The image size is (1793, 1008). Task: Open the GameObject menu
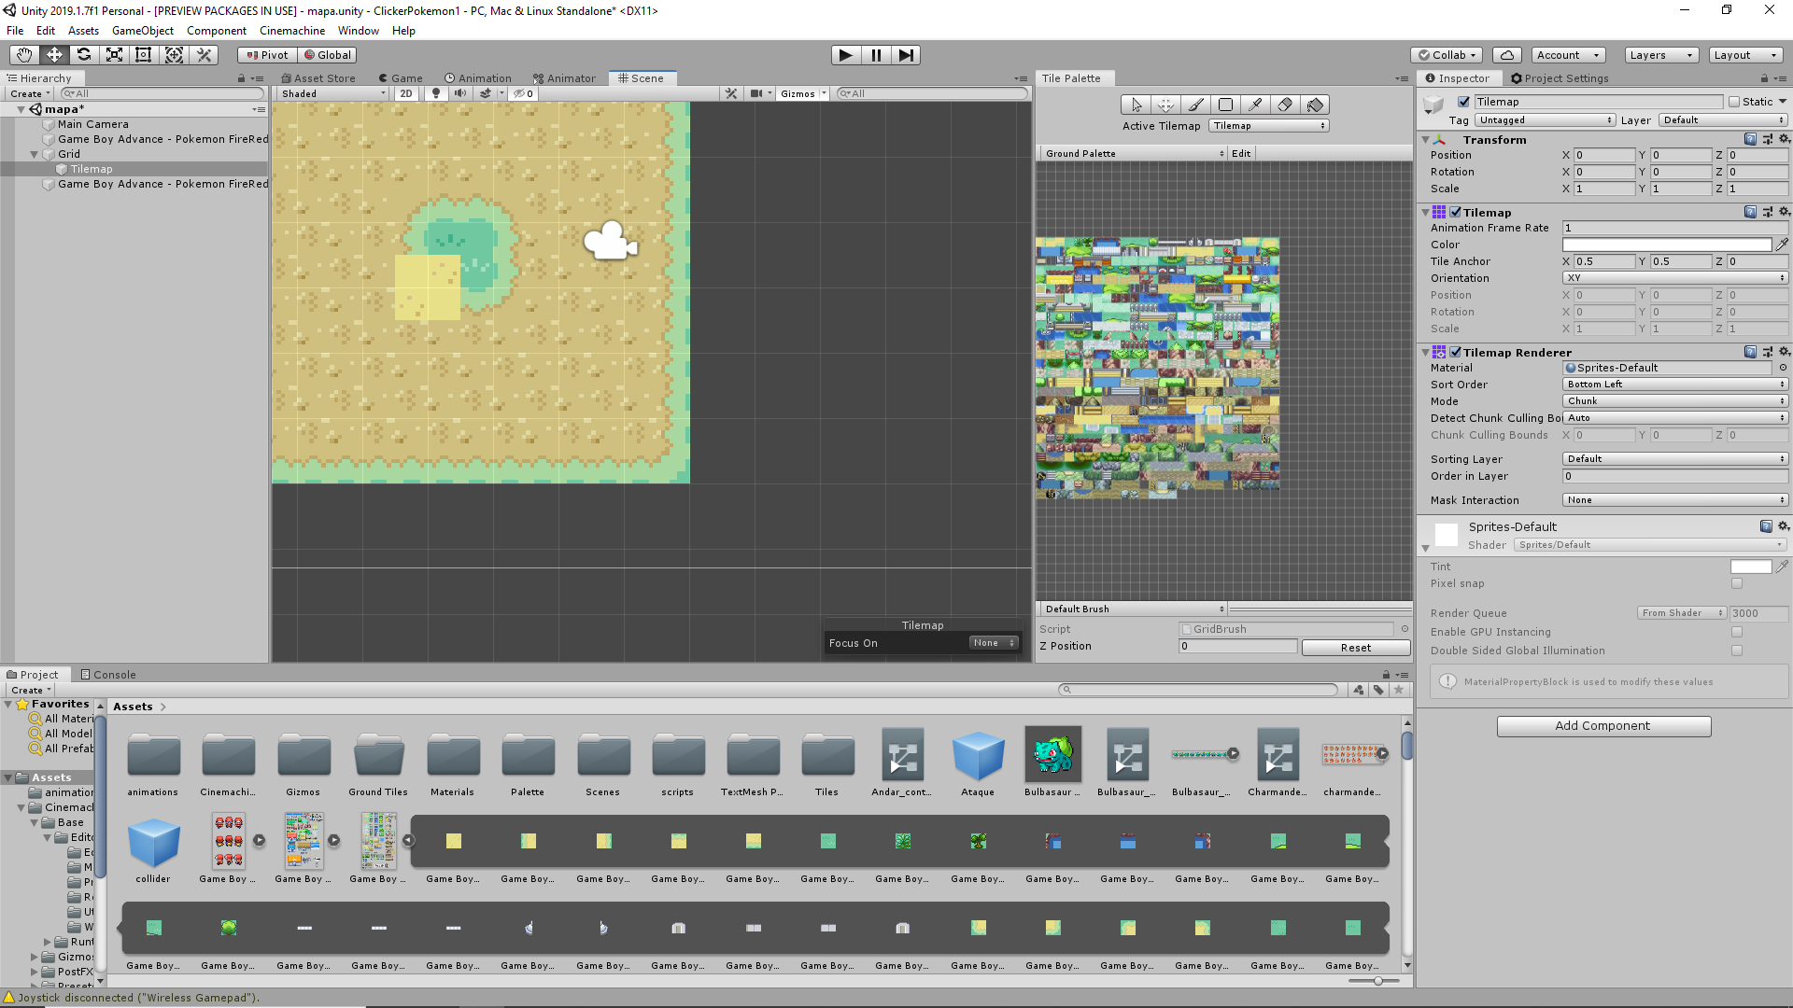coord(142,30)
